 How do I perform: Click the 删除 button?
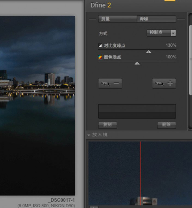tap(166, 125)
